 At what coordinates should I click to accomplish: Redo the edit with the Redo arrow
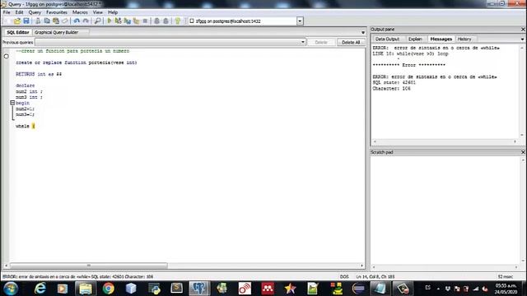(x=86, y=21)
